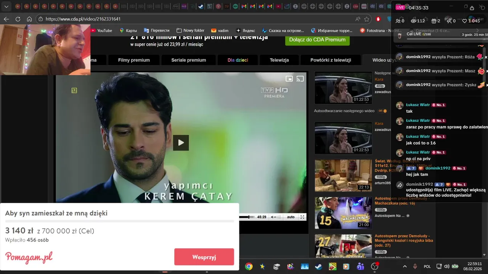Click the likes heart icon in overlay
This screenshot has width=488, height=274.
click(x=464, y=21)
